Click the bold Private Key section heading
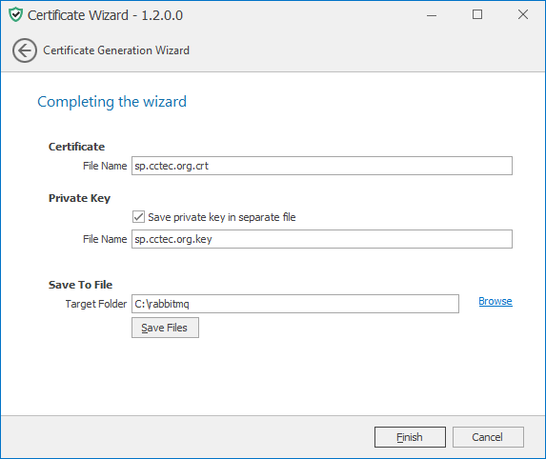The image size is (546, 459). tap(79, 198)
